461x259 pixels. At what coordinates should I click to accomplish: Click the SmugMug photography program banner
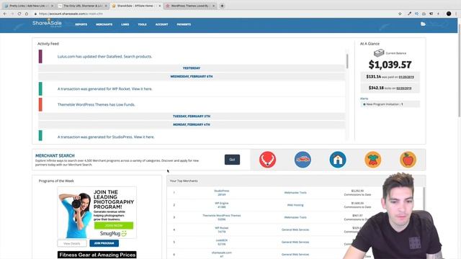tap(97, 213)
